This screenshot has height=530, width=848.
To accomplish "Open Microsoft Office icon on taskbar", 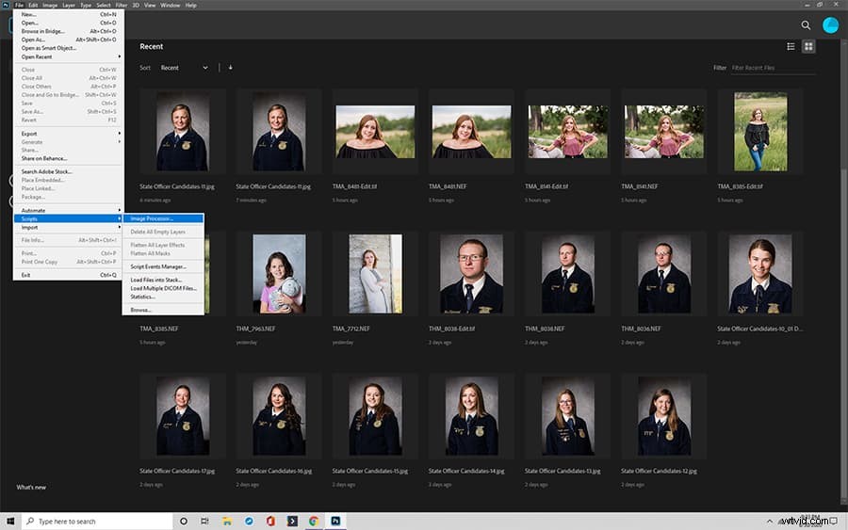I will tap(270, 522).
